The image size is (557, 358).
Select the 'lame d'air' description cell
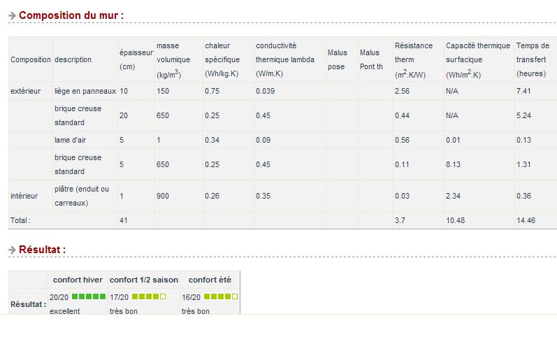(85, 140)
